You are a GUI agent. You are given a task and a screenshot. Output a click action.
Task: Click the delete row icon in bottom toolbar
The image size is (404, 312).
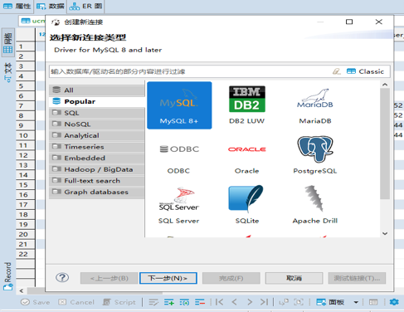200,302
